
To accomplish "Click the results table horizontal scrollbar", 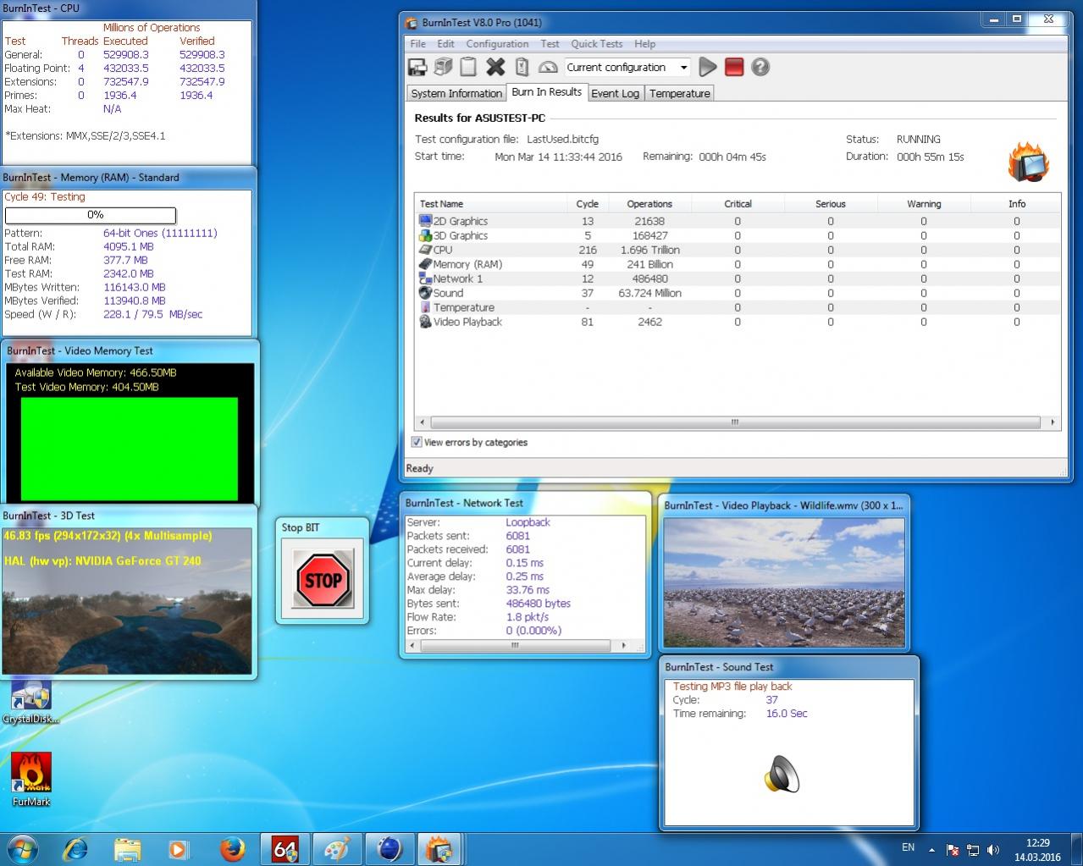I will point(734,422).
